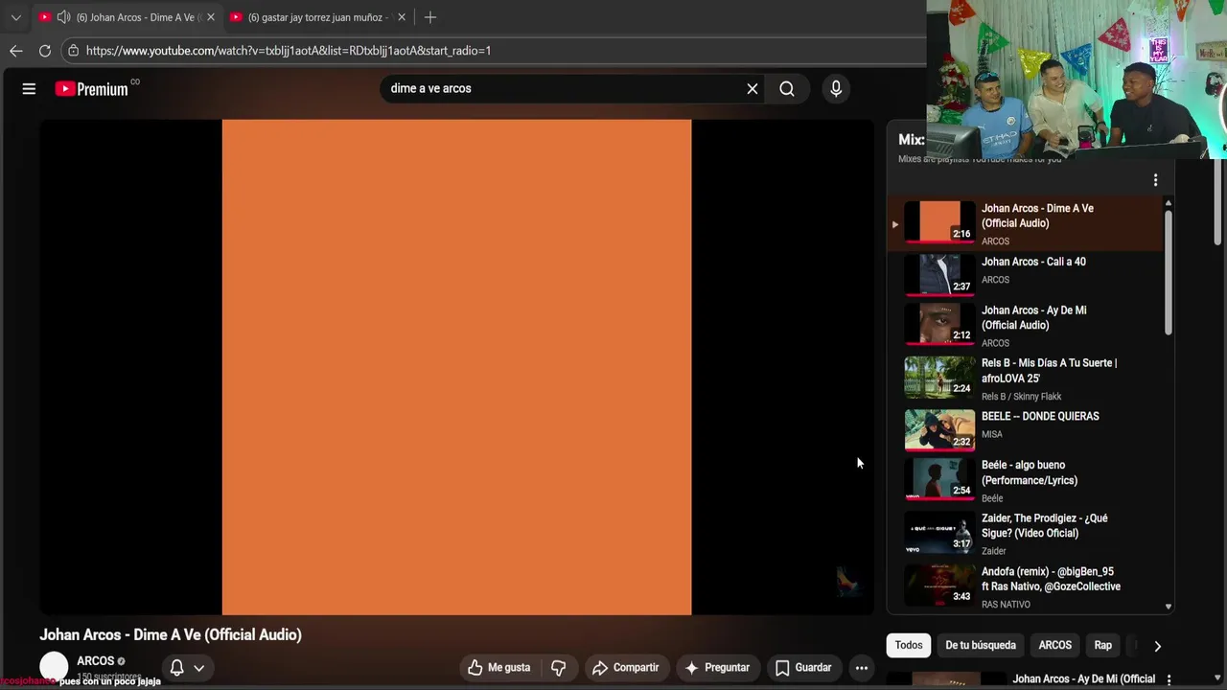Click the Mix playlist title
Viewport: 1227px width, 690px height.
(912, 140)
